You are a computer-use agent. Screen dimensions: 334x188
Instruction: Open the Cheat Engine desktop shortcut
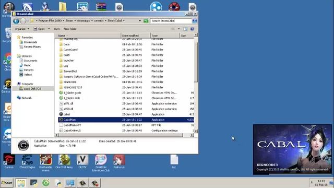(27, 161)
